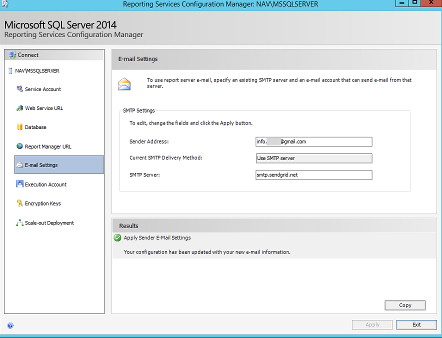Click the Report Manager URL globe icon
442x338 pixels.
tap(20, 146)
